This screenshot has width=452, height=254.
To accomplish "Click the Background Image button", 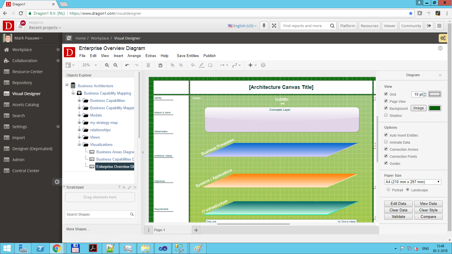I will coord(418,108).
